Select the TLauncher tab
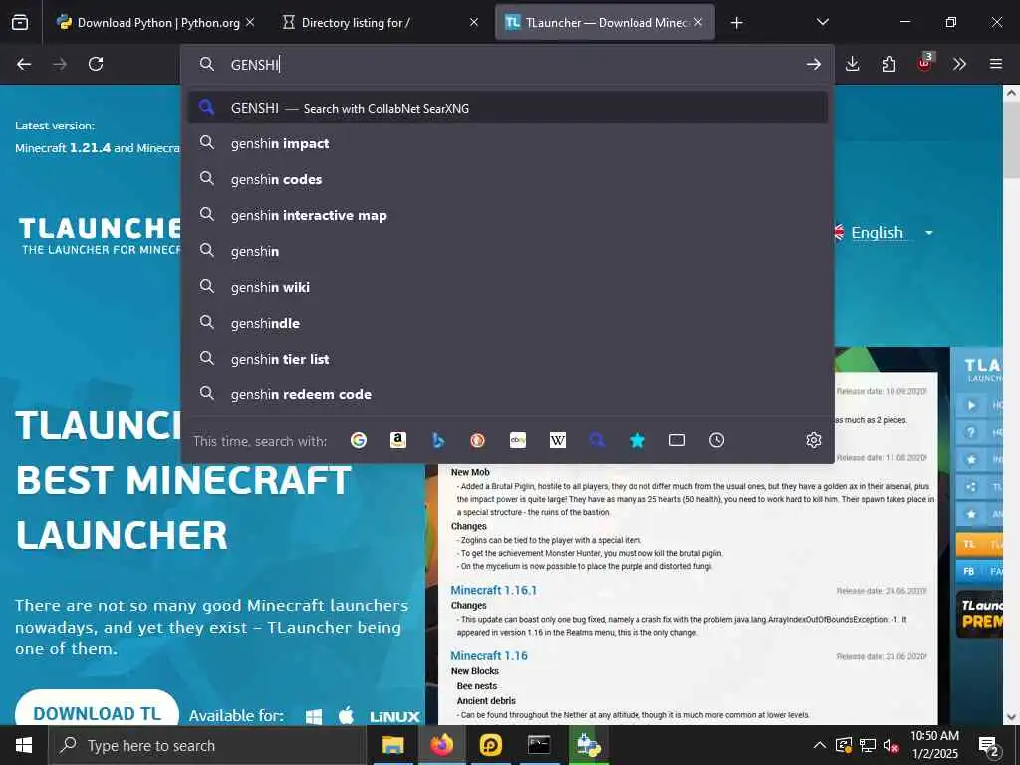The width and height of the screenshot is (1020, 765). [x=605, y=22]
